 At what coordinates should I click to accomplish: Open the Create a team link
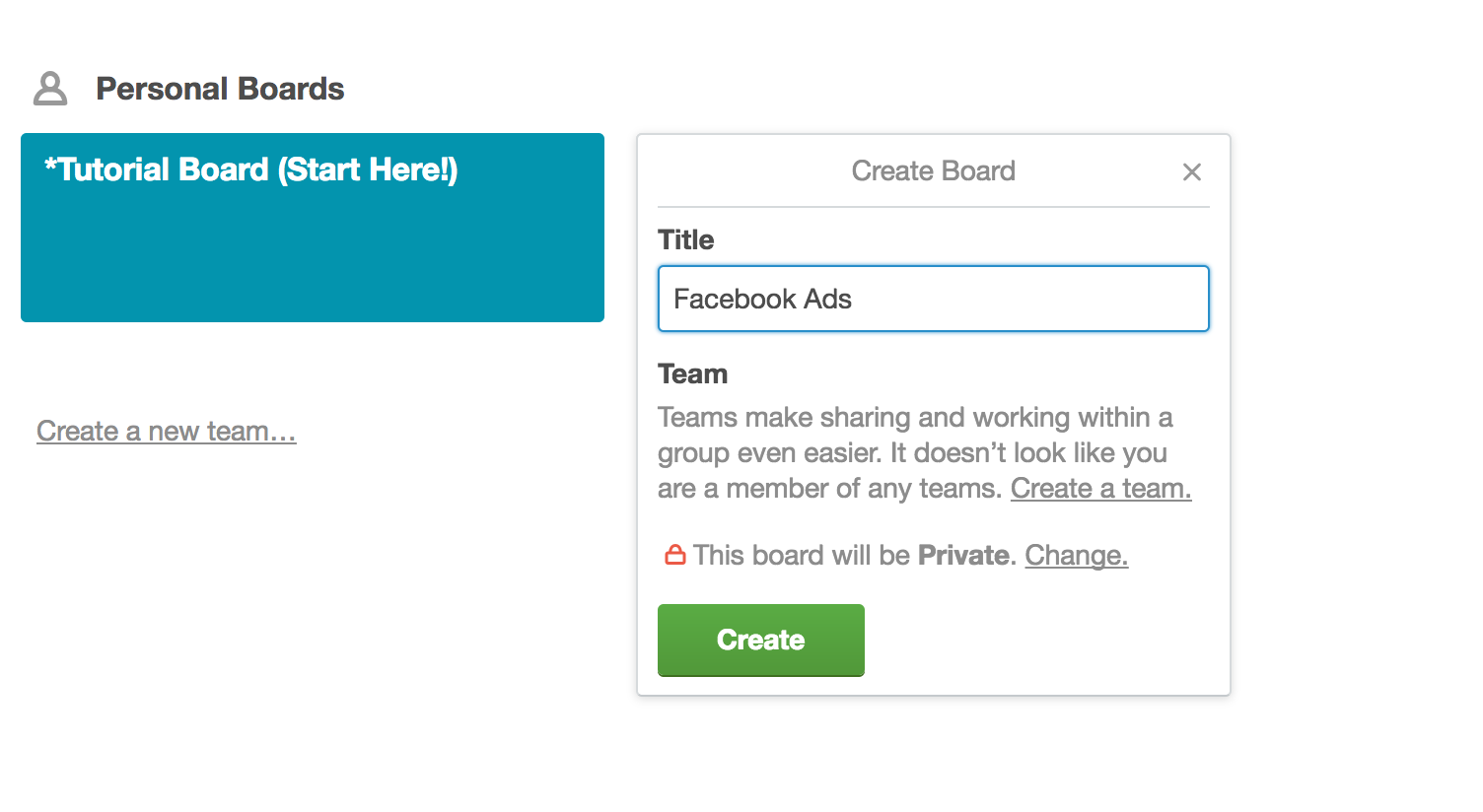point(1101,489)
